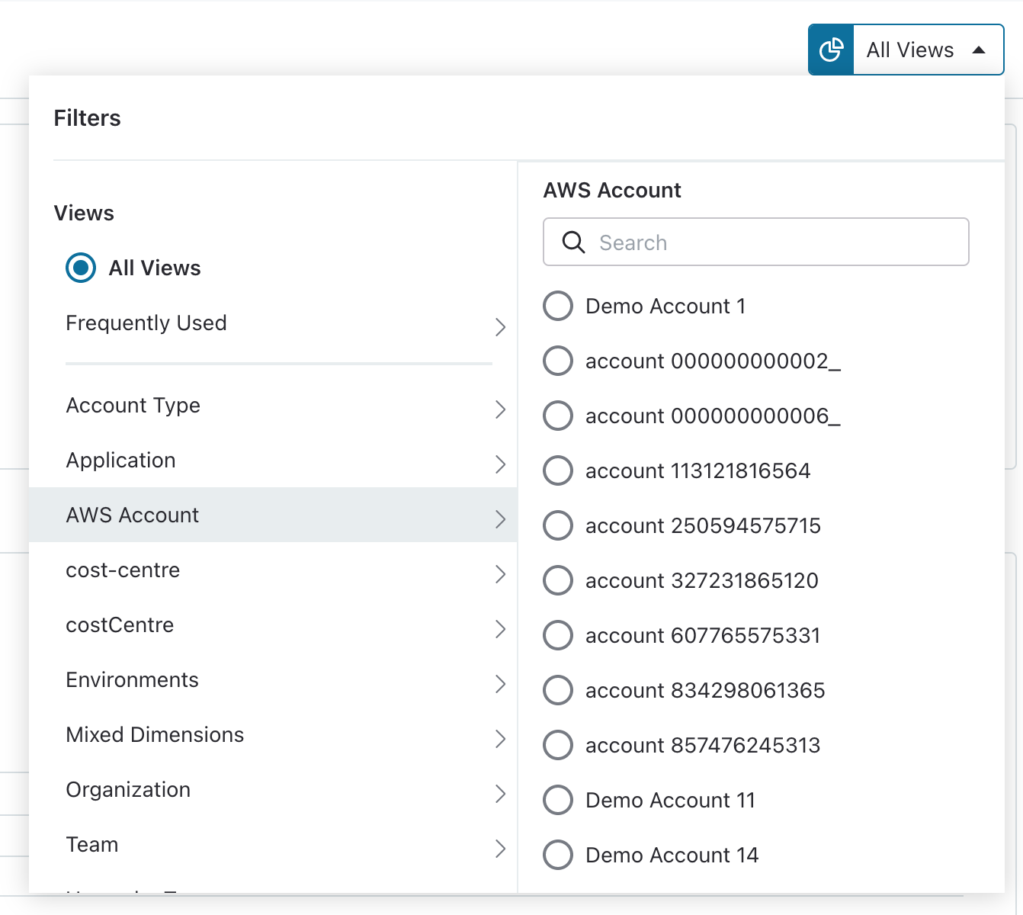Select Demo Account 1 radio button
Image resolution: width=1023 pixels, height=915 pixels.
tap(558, 306)
